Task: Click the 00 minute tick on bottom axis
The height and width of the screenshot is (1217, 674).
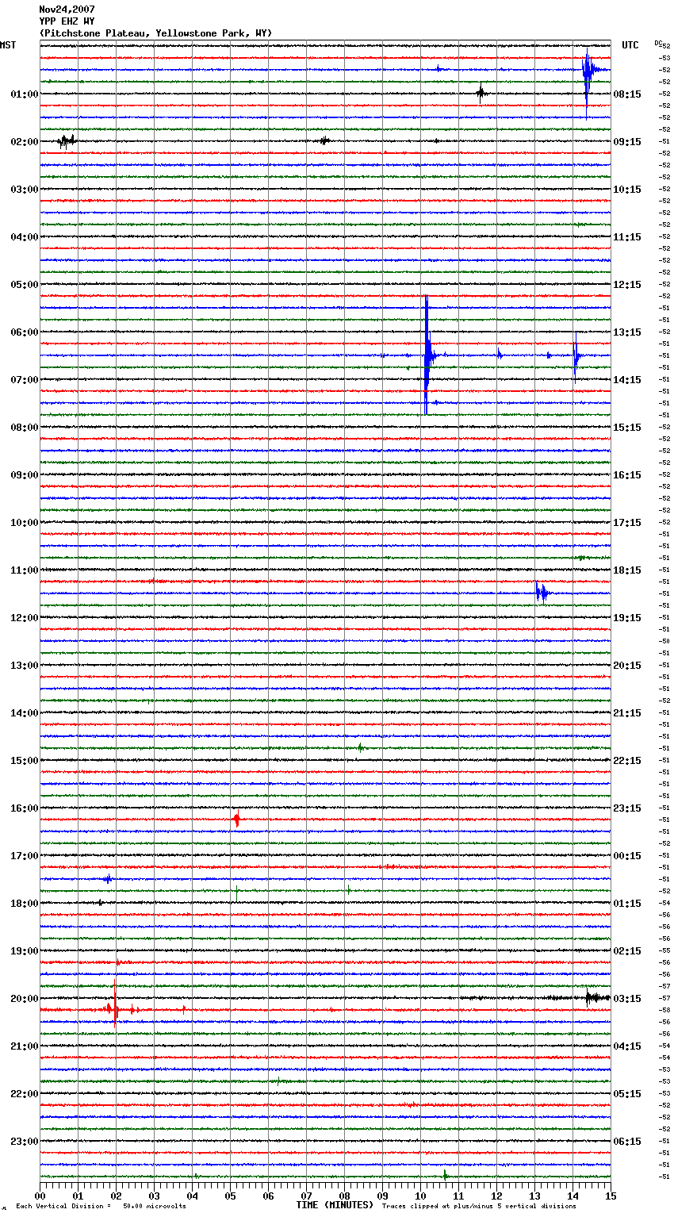Action: click(40, 1196)
